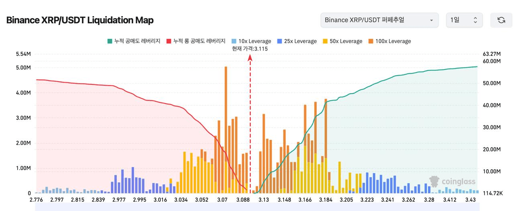Image resolution: width=514 pixels, height=211 pixels.
Task: Click the 60.00M right axis label
Action: click(x=492, y=61)
